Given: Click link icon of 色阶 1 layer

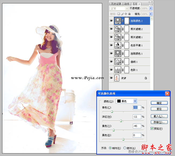Looking at the screenshot, I should (x=123, y=70).
